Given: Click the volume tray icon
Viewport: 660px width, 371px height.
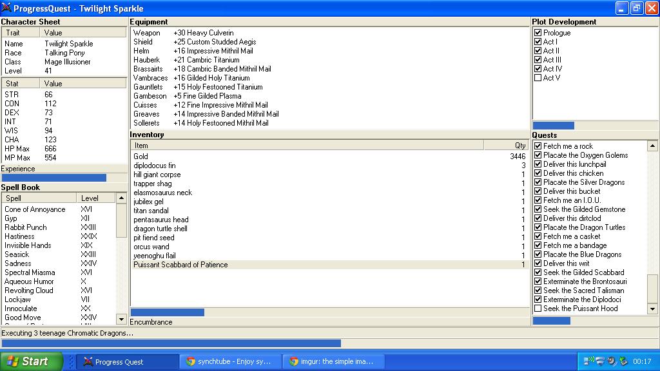Looking at the screenshot, I should click(612, 361).
